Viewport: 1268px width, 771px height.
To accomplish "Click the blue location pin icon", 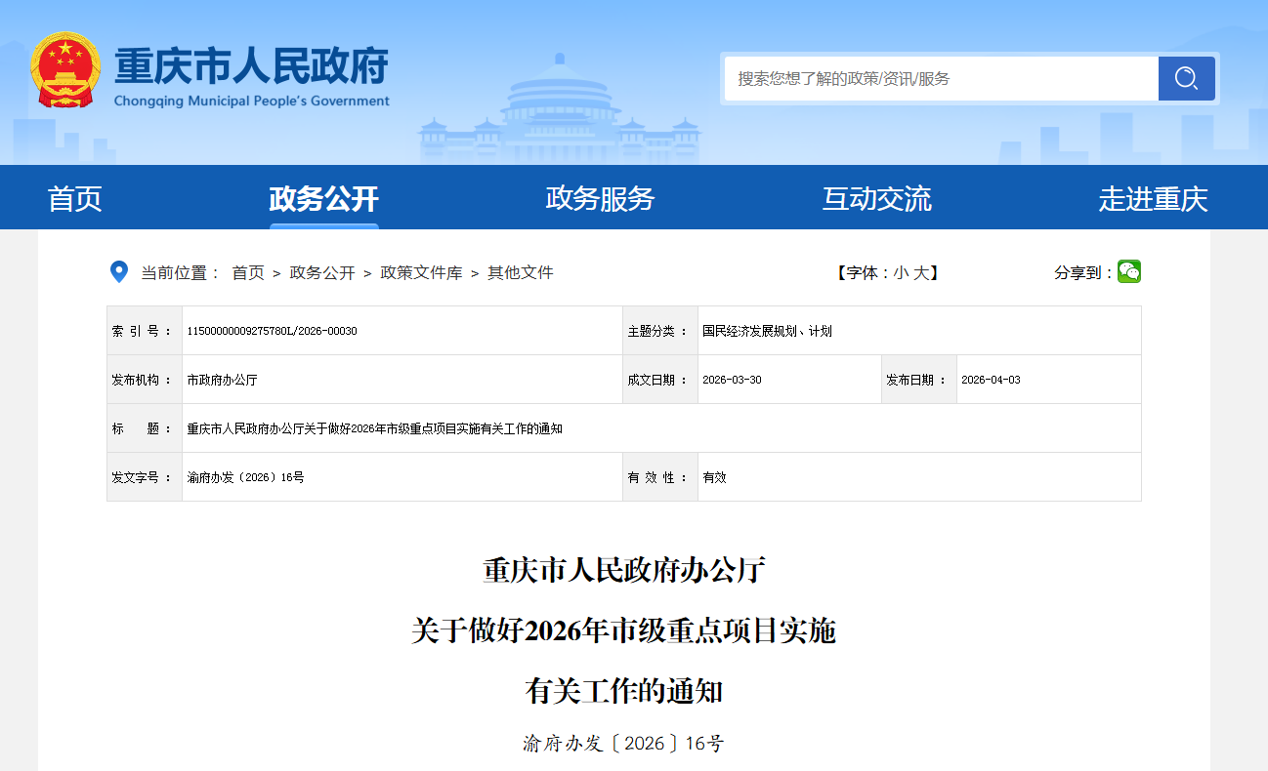I will coord(118,272).
